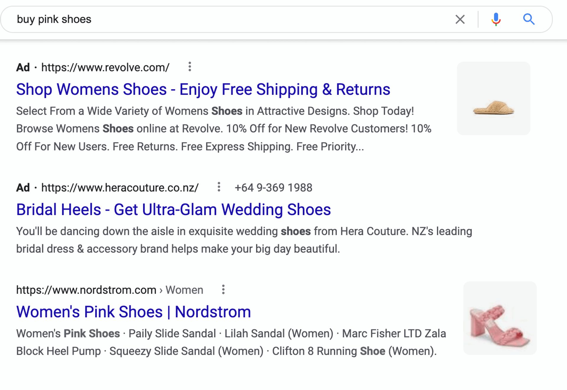Click the Revolve ad 'Ad' label
567x390 pixels.
click(x=23, y=67)
